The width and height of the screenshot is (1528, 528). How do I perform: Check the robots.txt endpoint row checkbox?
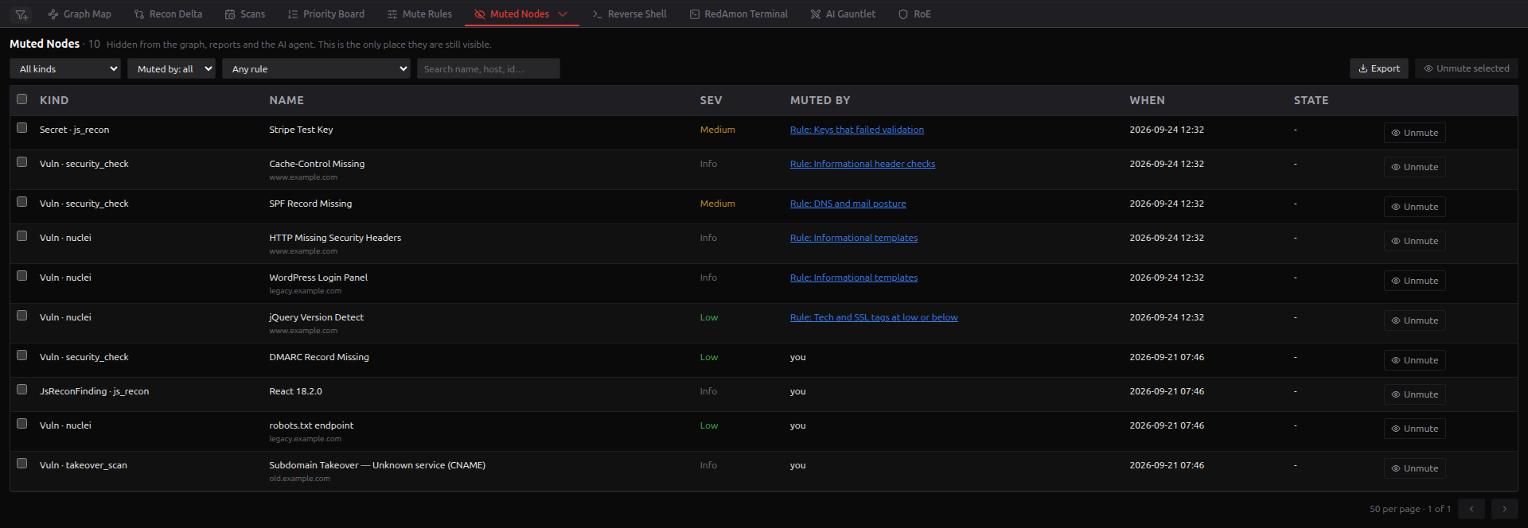coord(22,424)
